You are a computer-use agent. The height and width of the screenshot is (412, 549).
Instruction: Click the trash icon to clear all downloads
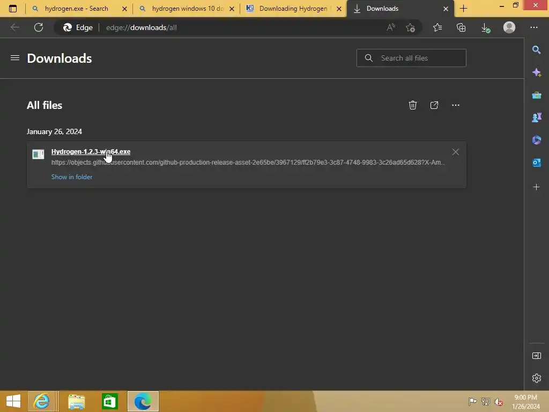click(412, 105)
